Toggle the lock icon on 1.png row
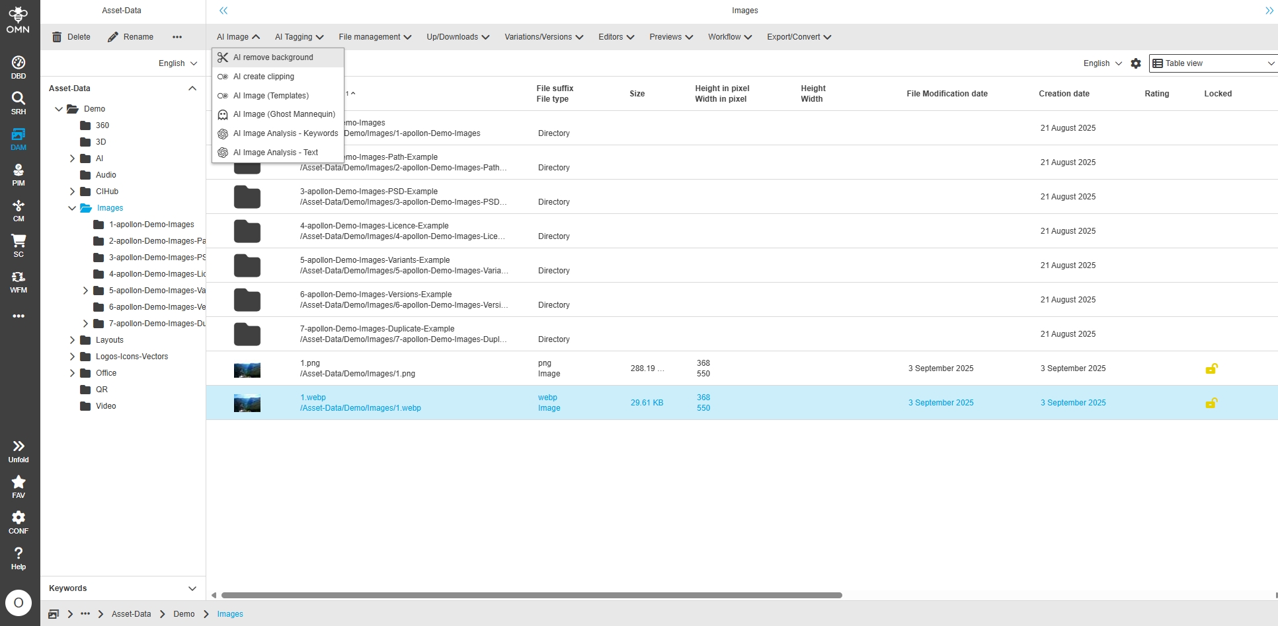 (1211, 368)
